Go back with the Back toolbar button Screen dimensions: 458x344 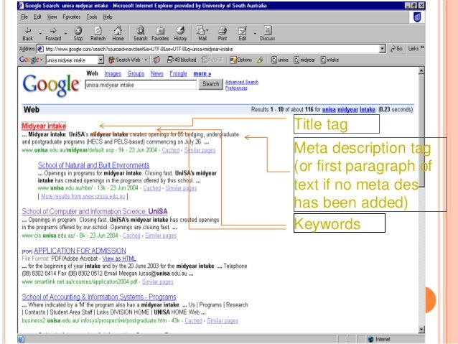(28, 34)
